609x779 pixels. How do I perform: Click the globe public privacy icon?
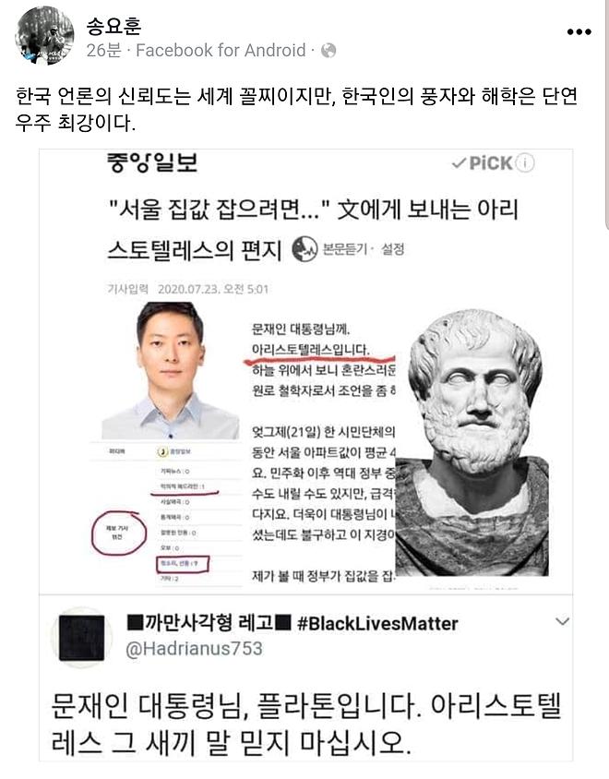point(328,50)
